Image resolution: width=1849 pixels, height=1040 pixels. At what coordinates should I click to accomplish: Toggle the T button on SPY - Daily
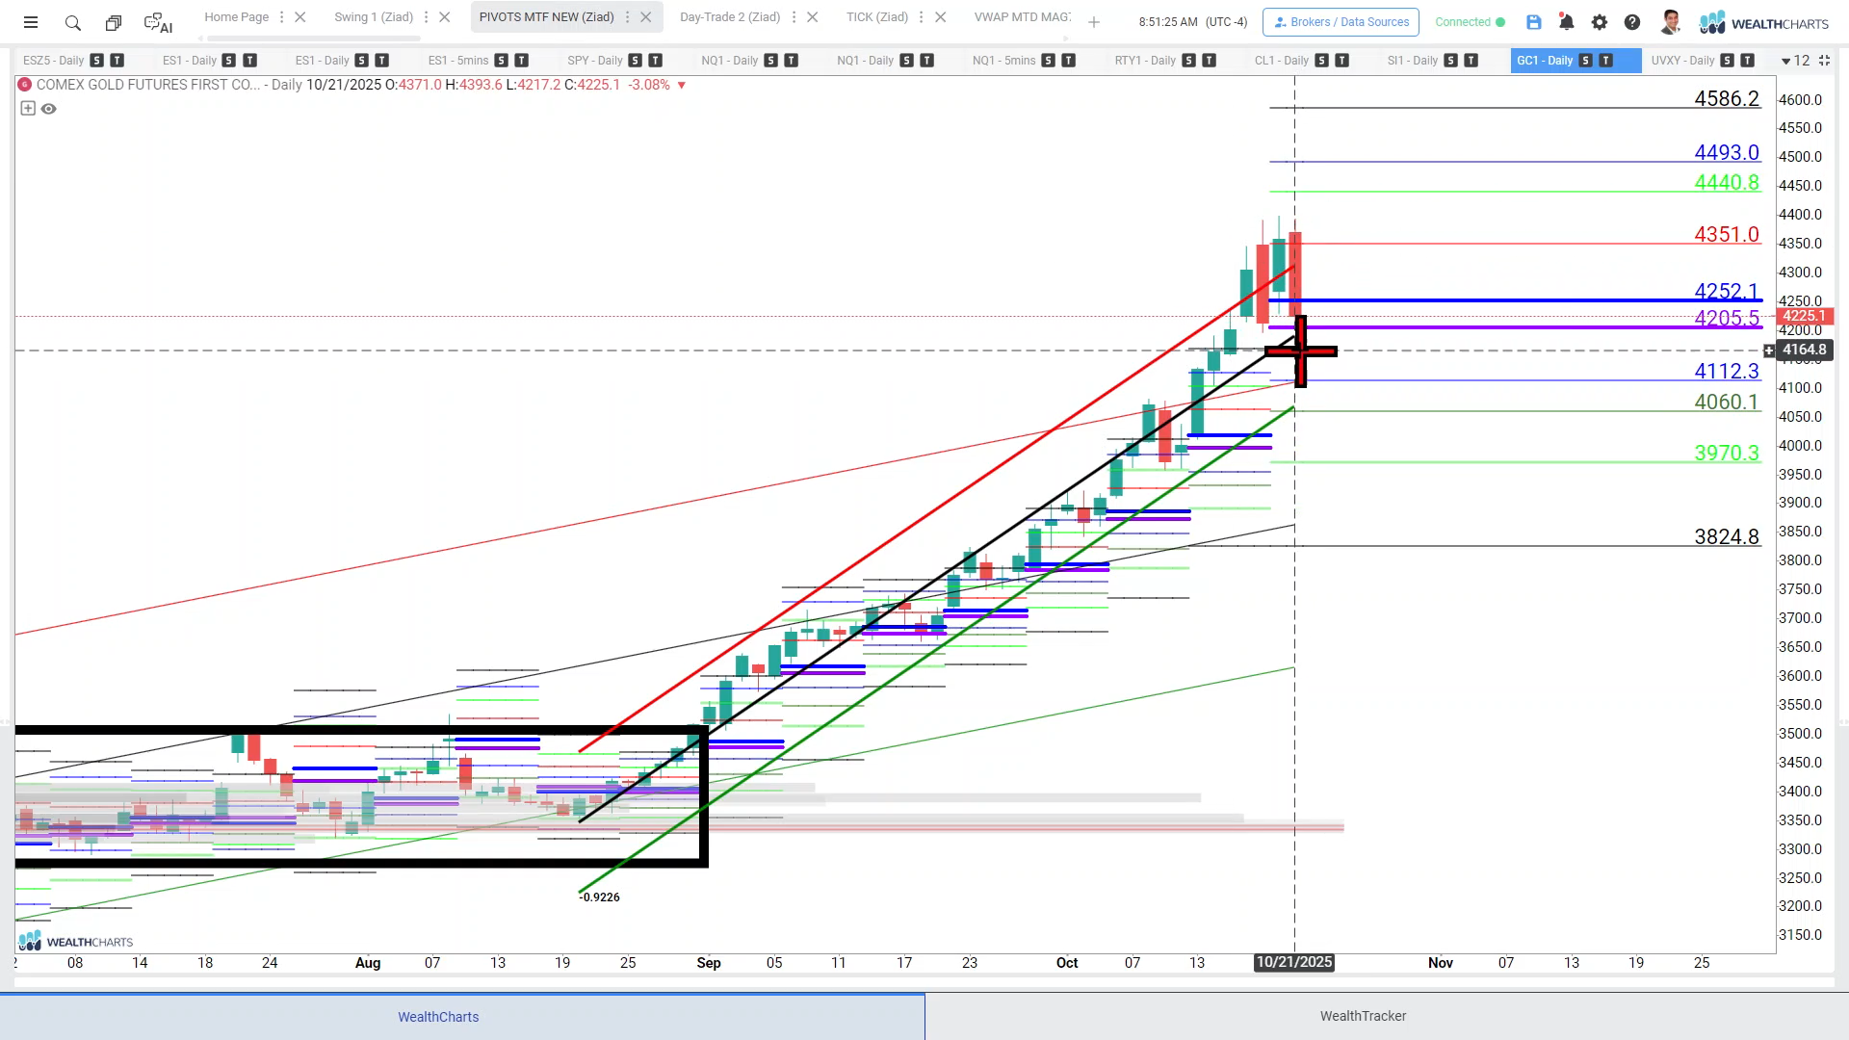point(656,61)
